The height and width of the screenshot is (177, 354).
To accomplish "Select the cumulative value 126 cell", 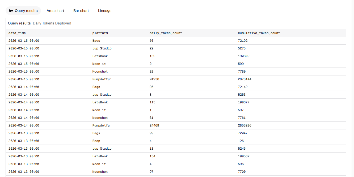I will [x=241, y=141].
